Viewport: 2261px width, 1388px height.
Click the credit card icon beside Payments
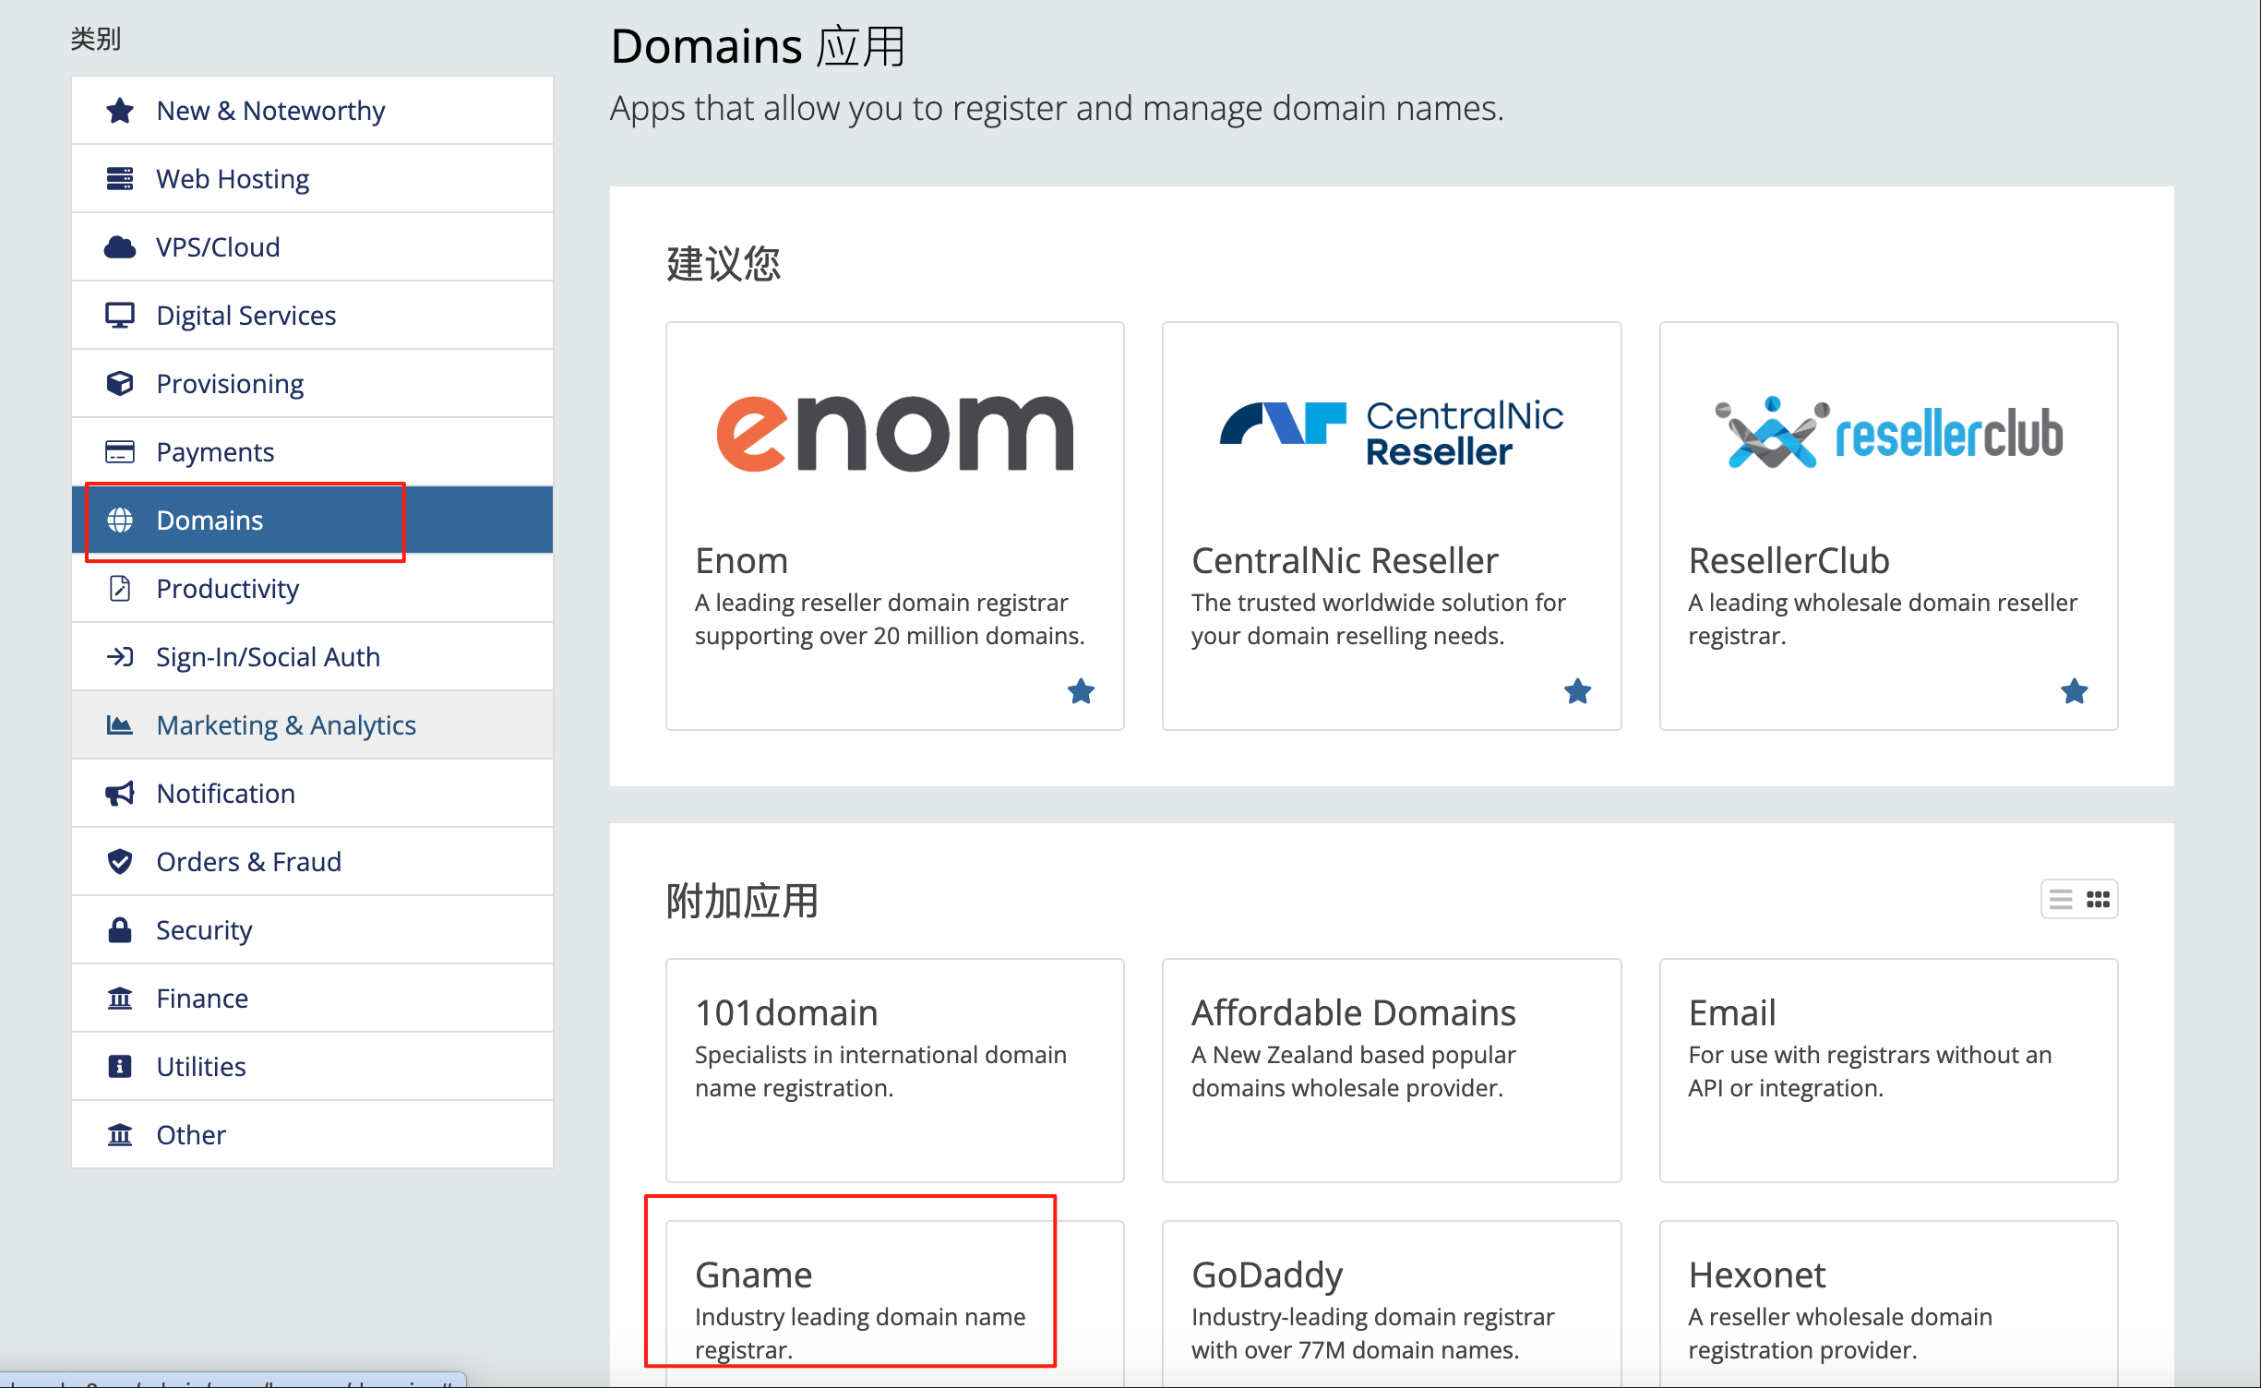click(x=120, y=452)
